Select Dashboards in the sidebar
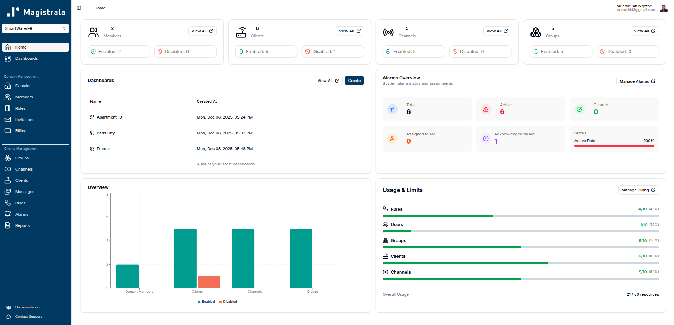 [26, 58]
